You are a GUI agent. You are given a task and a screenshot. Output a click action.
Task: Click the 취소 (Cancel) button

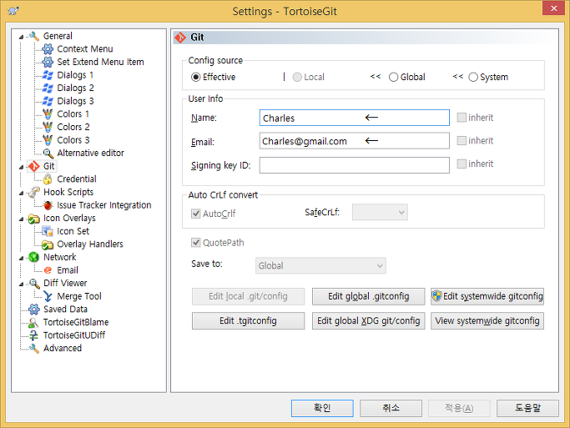(391, 408)
